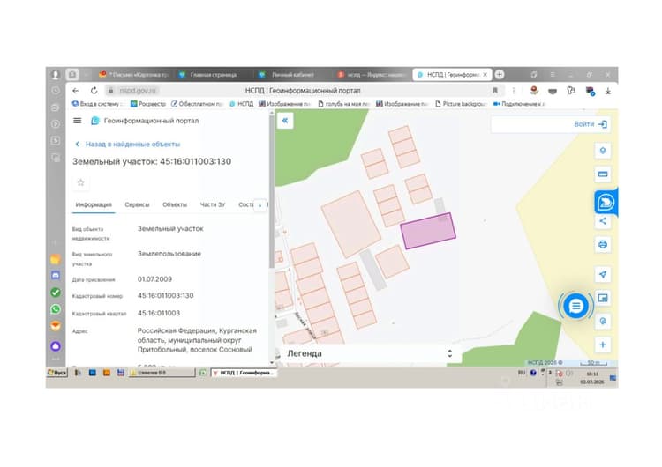Open the Части ЗУ tab

[213, 204]
